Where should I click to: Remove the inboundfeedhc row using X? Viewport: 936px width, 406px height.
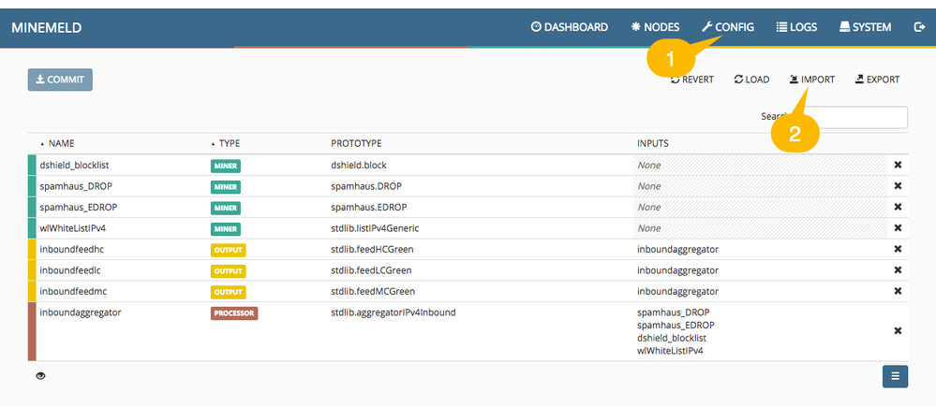(x=898, y=249)
